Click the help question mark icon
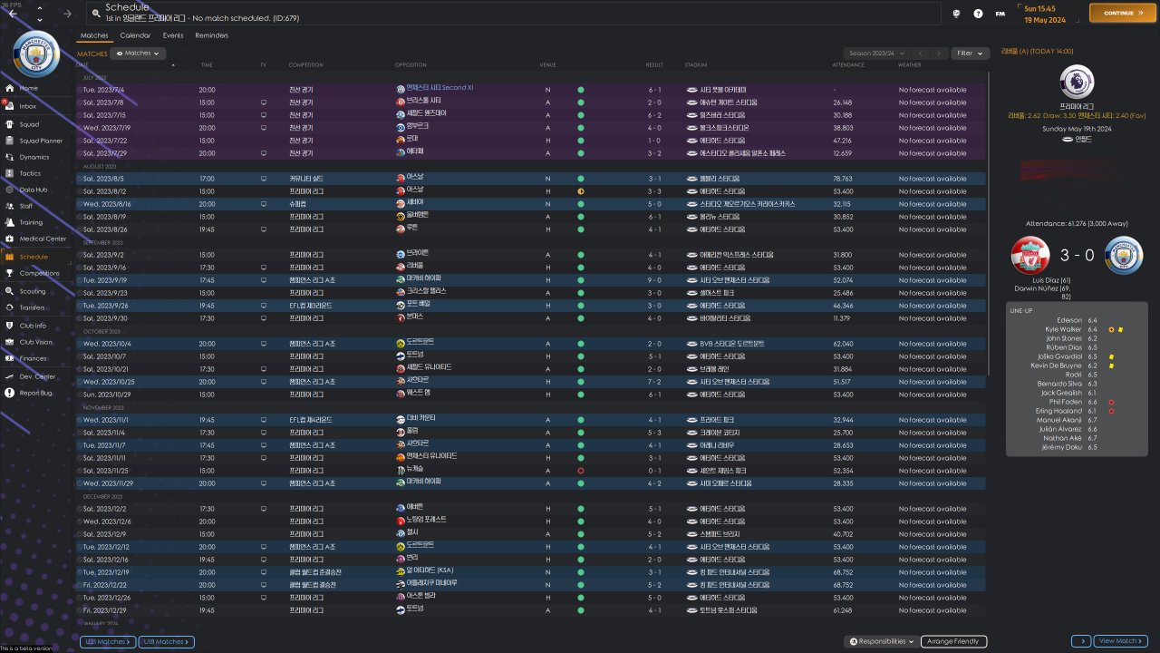Screen dimensions: 1160x653 pyautogui.click(x=978, y=14)
